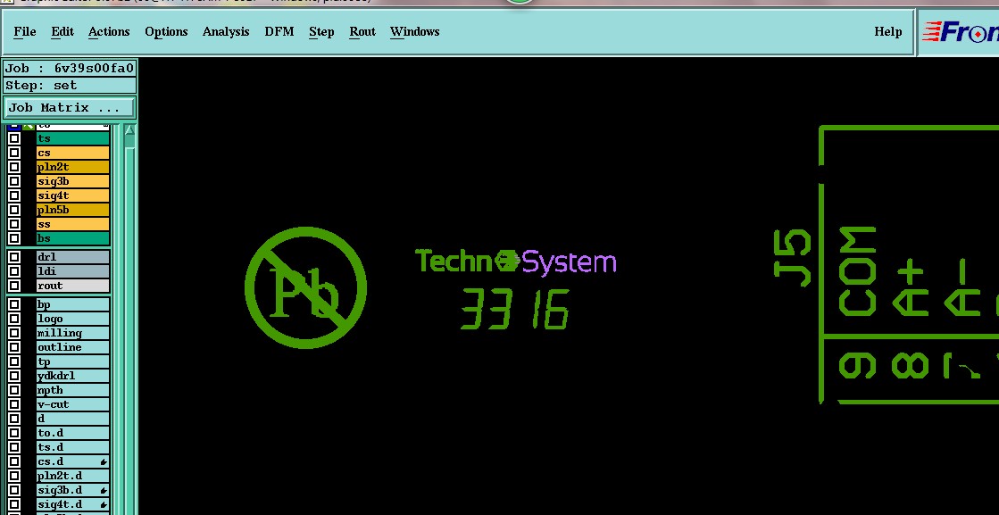This screenshot has height=515, width=999.
Task: Toggle the ss layer checkbox
Action: pos(14,225)
